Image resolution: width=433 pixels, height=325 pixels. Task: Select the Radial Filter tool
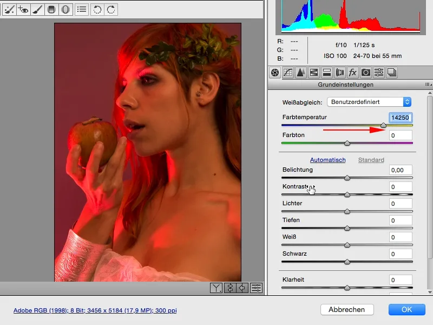pyautogui.click(x=65, y=10)
